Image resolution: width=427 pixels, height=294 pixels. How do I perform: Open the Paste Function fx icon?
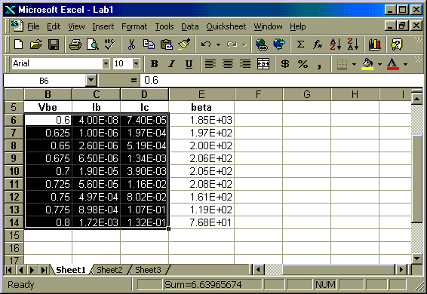318,44
